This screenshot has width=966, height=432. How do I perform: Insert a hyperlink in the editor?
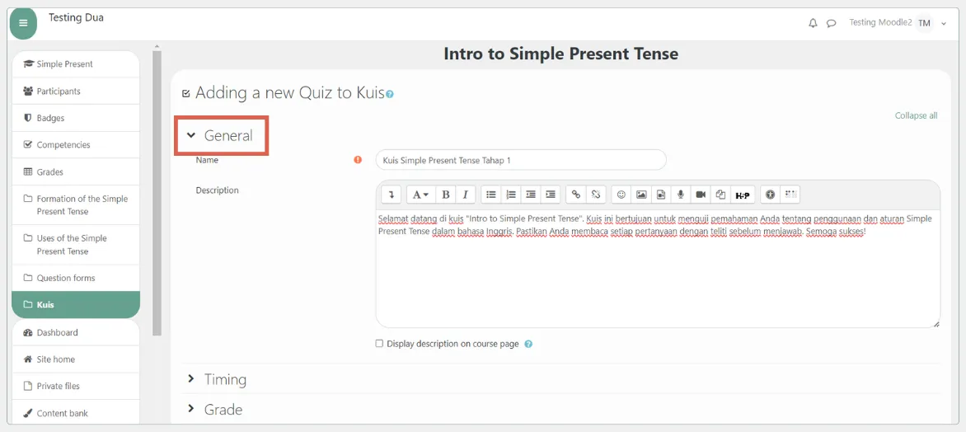coord(576,195)
